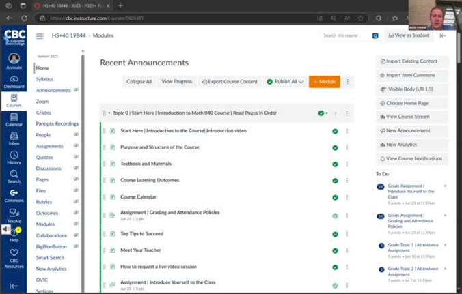Click the course search magnifier button

click(375, 35)
